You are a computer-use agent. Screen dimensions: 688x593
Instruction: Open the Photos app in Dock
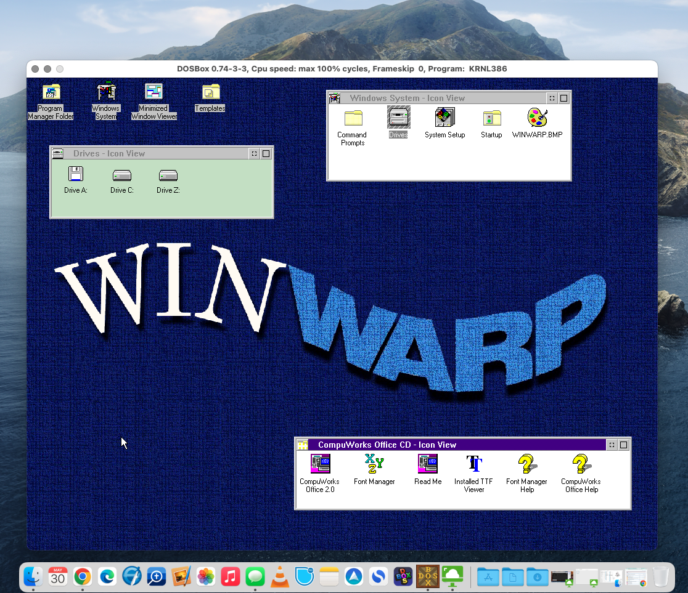(x=206, y=576)
